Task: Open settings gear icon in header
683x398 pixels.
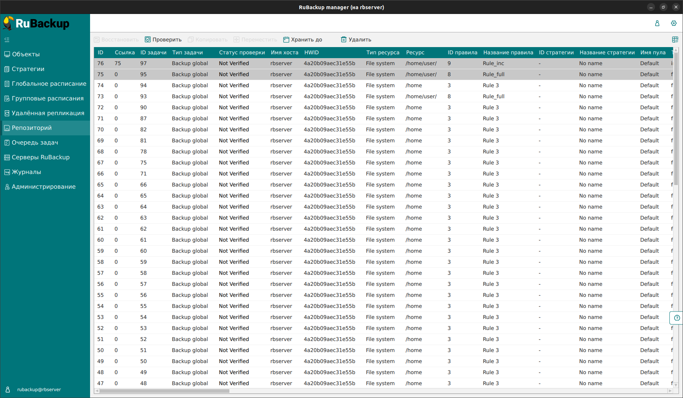Action: 673,23
